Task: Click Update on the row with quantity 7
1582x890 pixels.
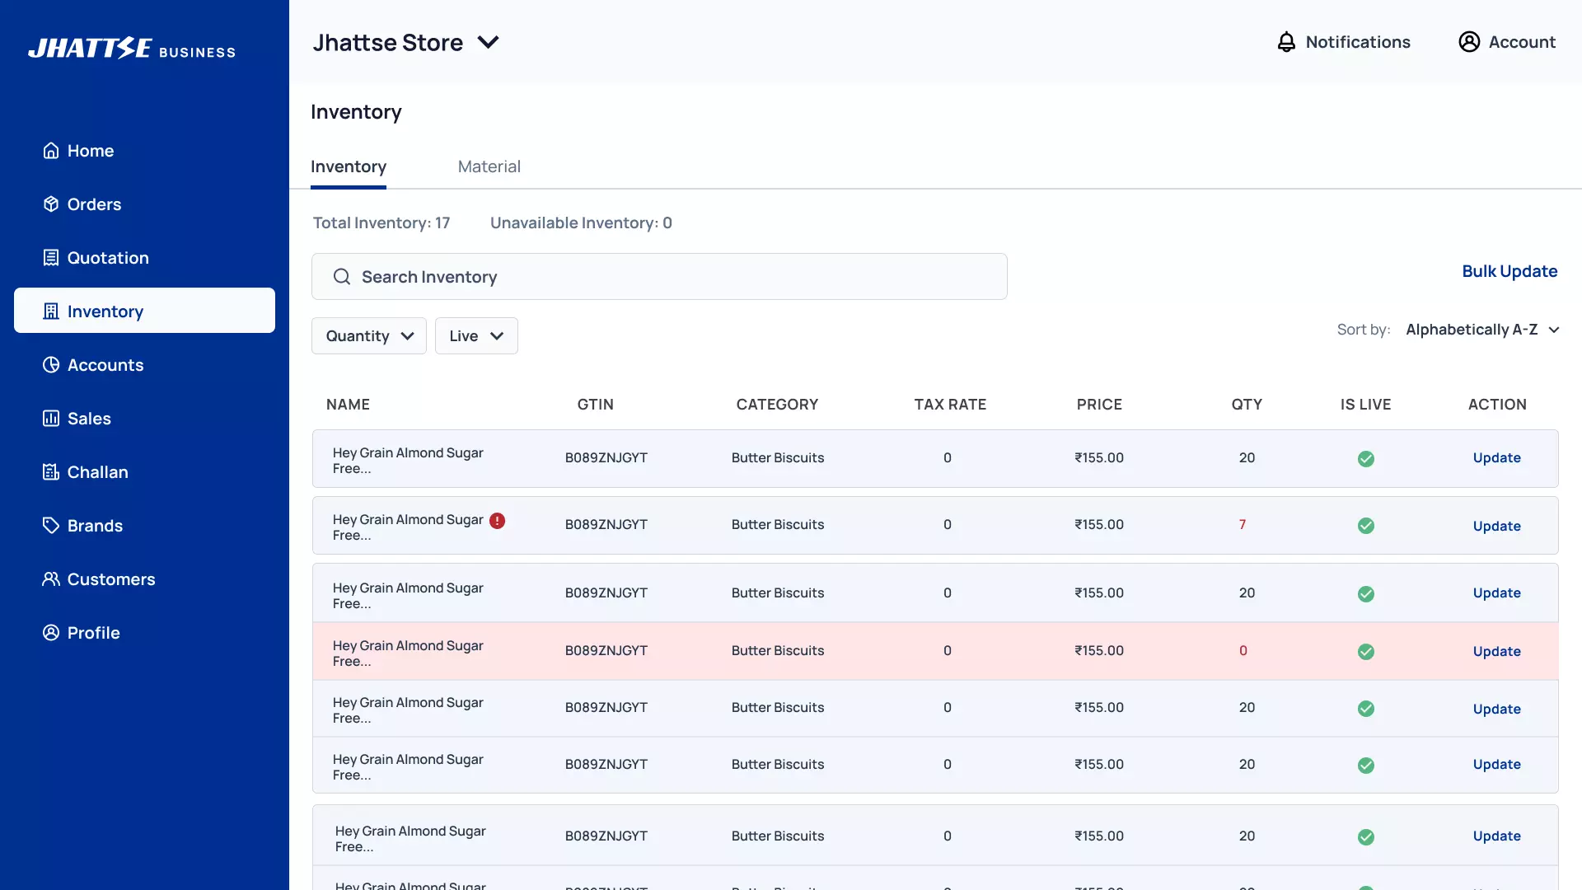Action: [1496, 526]
